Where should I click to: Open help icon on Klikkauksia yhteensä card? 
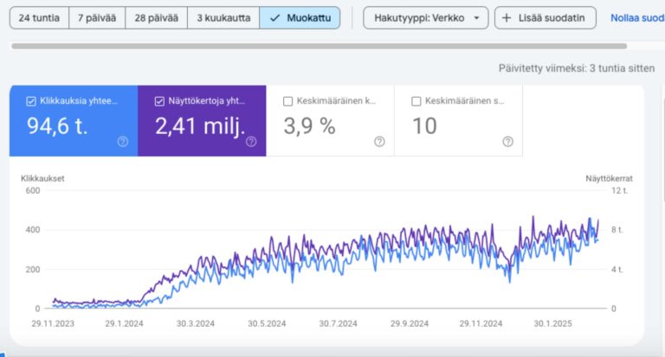123,142
